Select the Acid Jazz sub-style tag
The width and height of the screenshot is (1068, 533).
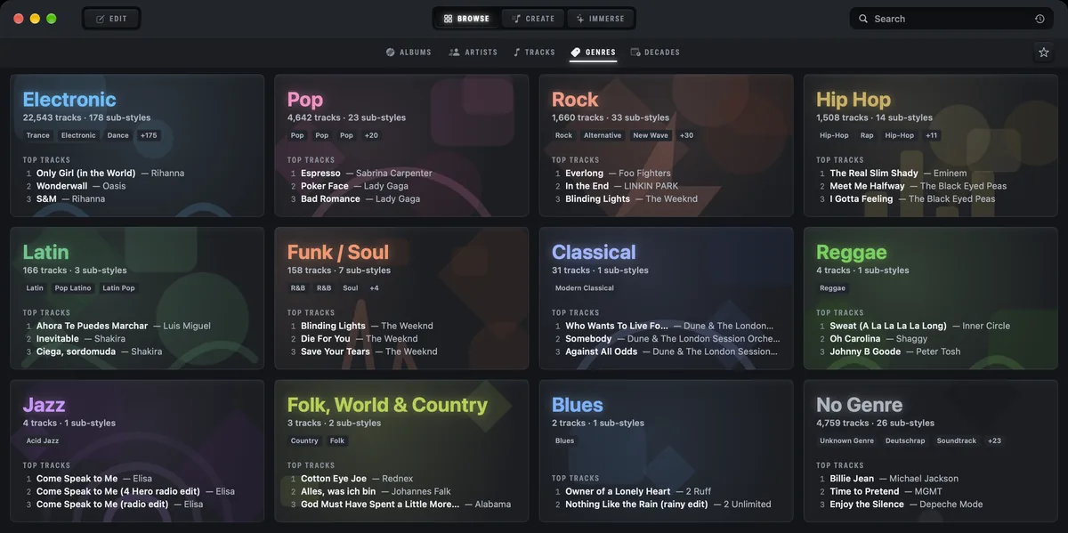point(43,441)
